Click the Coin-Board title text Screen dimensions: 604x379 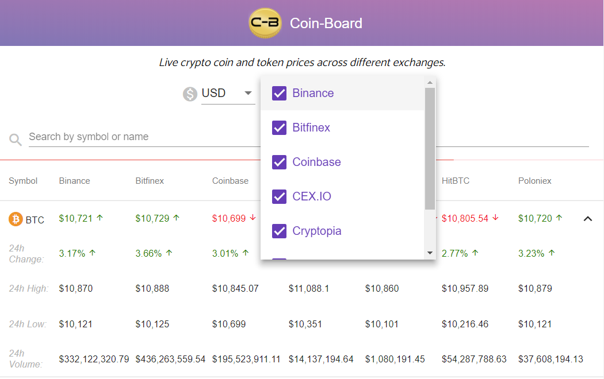point(326,23)
